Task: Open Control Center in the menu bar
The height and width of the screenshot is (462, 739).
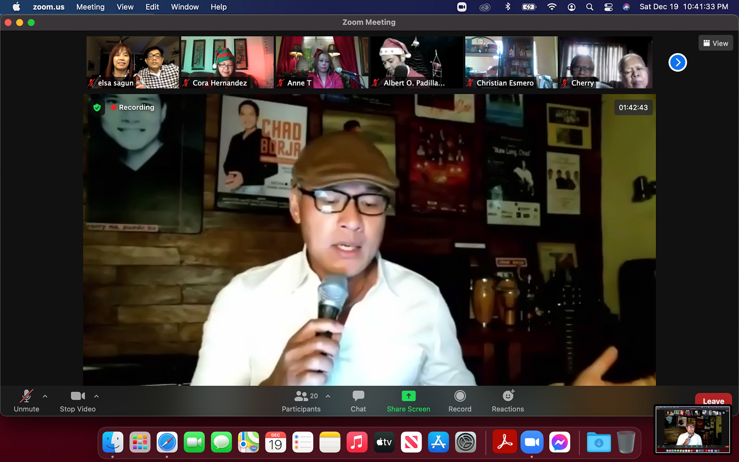Action: (608, 7)
